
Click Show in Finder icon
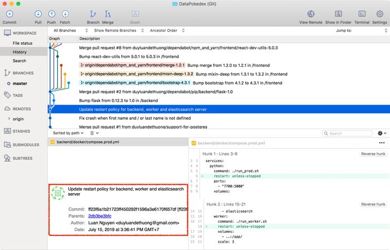pyautogui.click(x=338, y=14)
